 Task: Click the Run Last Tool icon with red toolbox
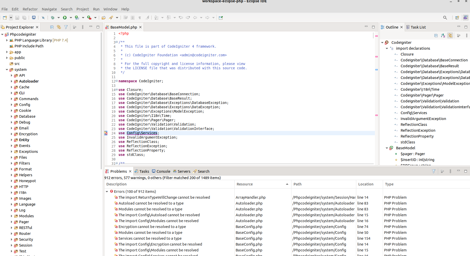pos(89,18)
